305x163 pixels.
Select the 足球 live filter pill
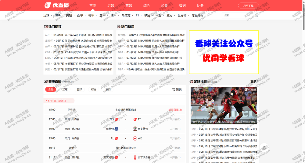pos(65,89)
